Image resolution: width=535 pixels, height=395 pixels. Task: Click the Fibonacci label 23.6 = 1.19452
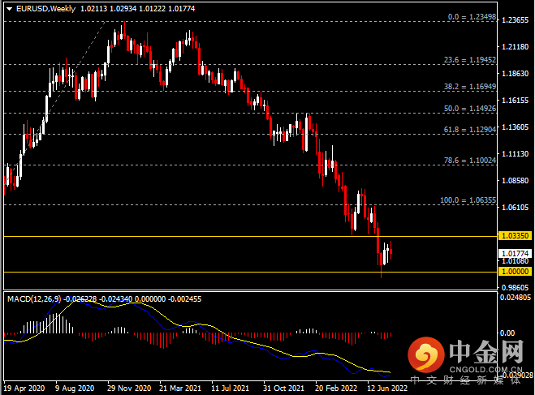470,60
